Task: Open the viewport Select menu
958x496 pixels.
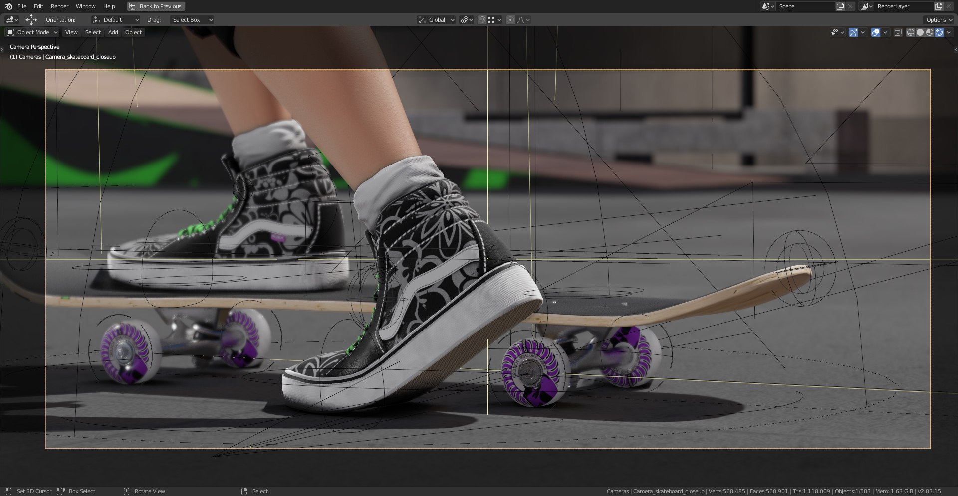Action: click(x=93, y=32)
